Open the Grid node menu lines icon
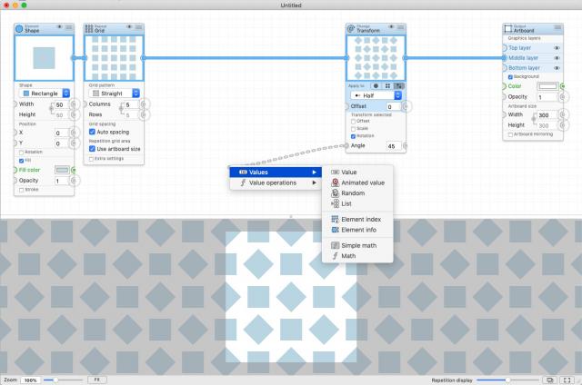 tap(139, 27)
